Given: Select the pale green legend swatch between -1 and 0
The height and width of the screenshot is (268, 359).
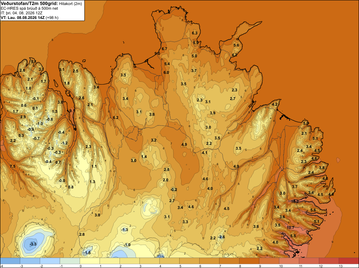Looking at the screenshot, I should pos(70,261).
